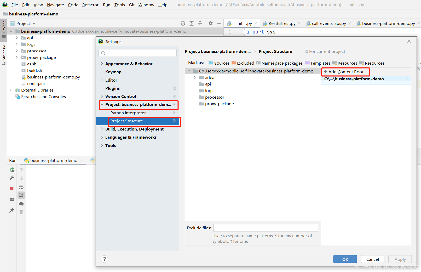Close the __init__.py editor tab
This screenshot has height=272, width=421.
coord(256,23)
